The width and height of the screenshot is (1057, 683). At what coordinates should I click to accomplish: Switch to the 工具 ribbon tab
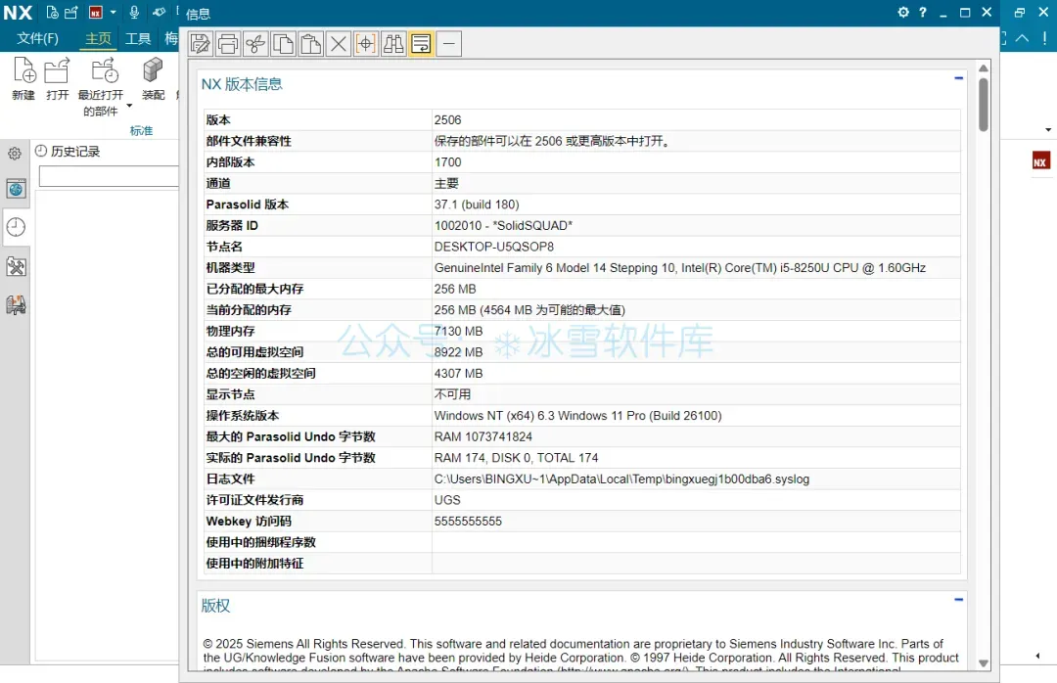(138, 38)
